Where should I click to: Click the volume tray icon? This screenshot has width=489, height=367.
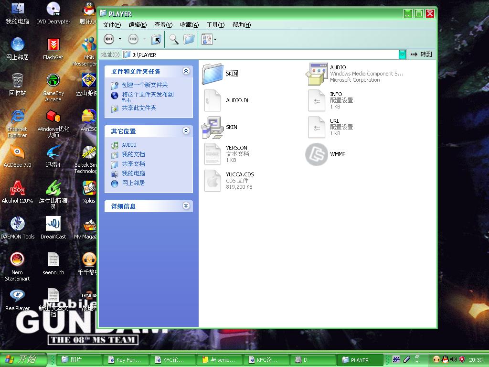click(454, 359)
